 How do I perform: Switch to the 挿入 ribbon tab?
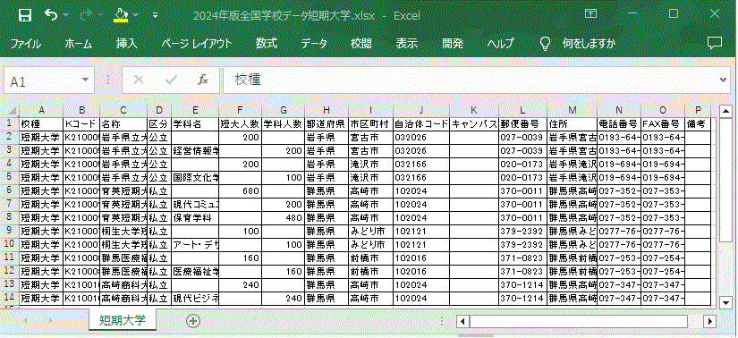click(x=127, y=44)
